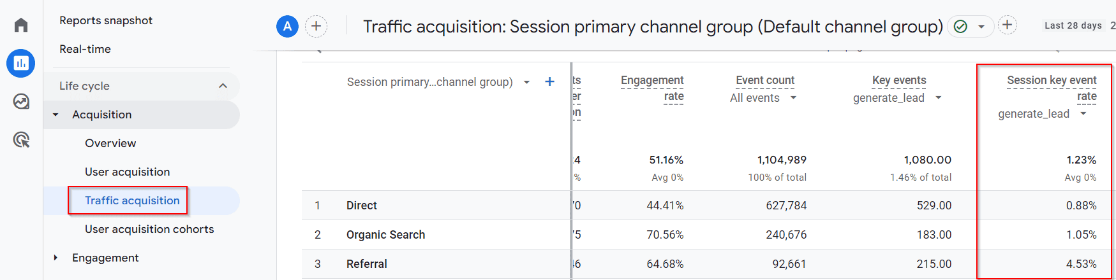This screenshot has height=280, width=1116.
Task: Sort by Engagement rate column header
Action: pos(652,88)
